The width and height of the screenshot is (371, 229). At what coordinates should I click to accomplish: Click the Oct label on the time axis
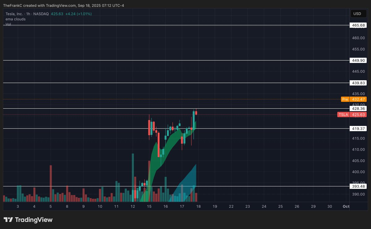[346, 206]
